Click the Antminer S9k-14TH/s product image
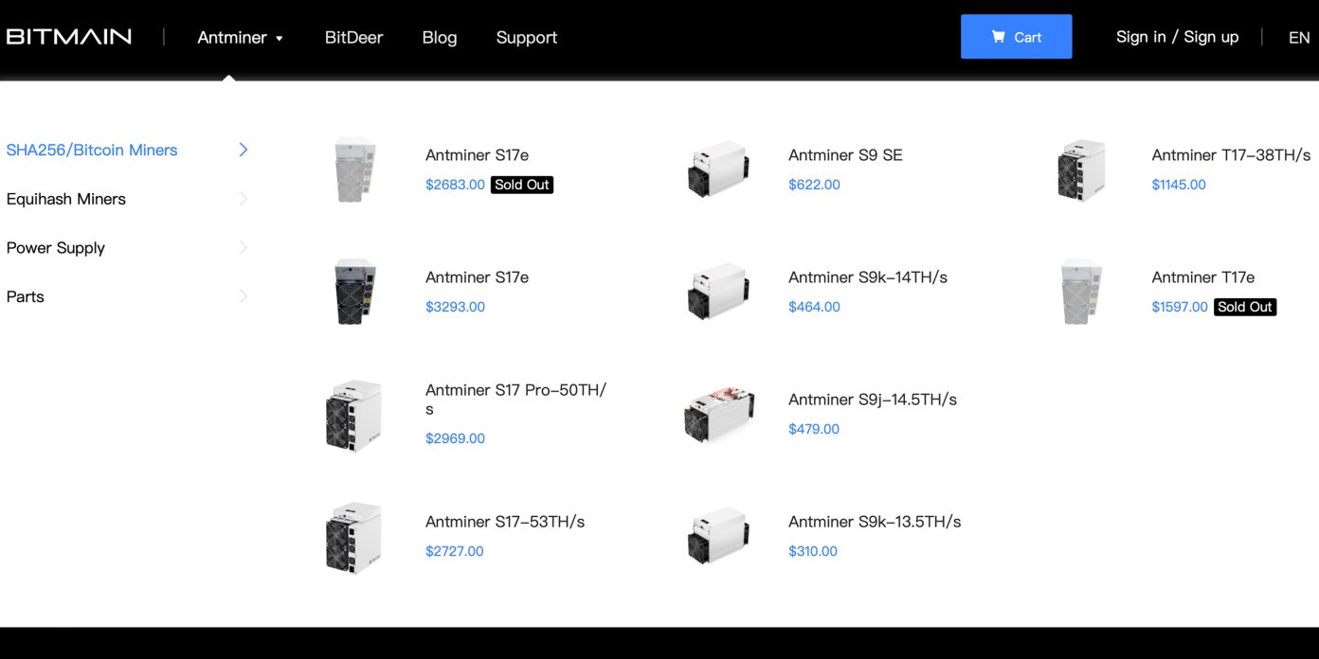This screenshot has width=1319, height=659. coord(717,292)
